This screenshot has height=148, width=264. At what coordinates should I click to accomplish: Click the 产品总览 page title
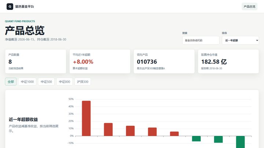click(25, 31)
